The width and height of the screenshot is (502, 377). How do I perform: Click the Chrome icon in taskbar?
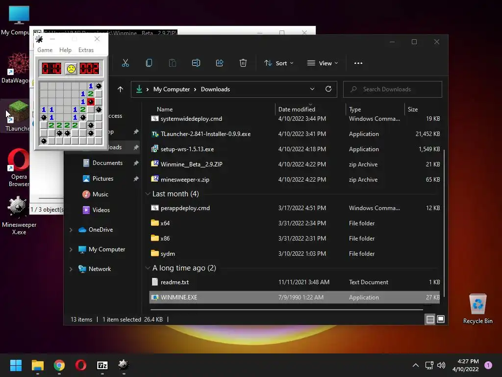[59, 365]
